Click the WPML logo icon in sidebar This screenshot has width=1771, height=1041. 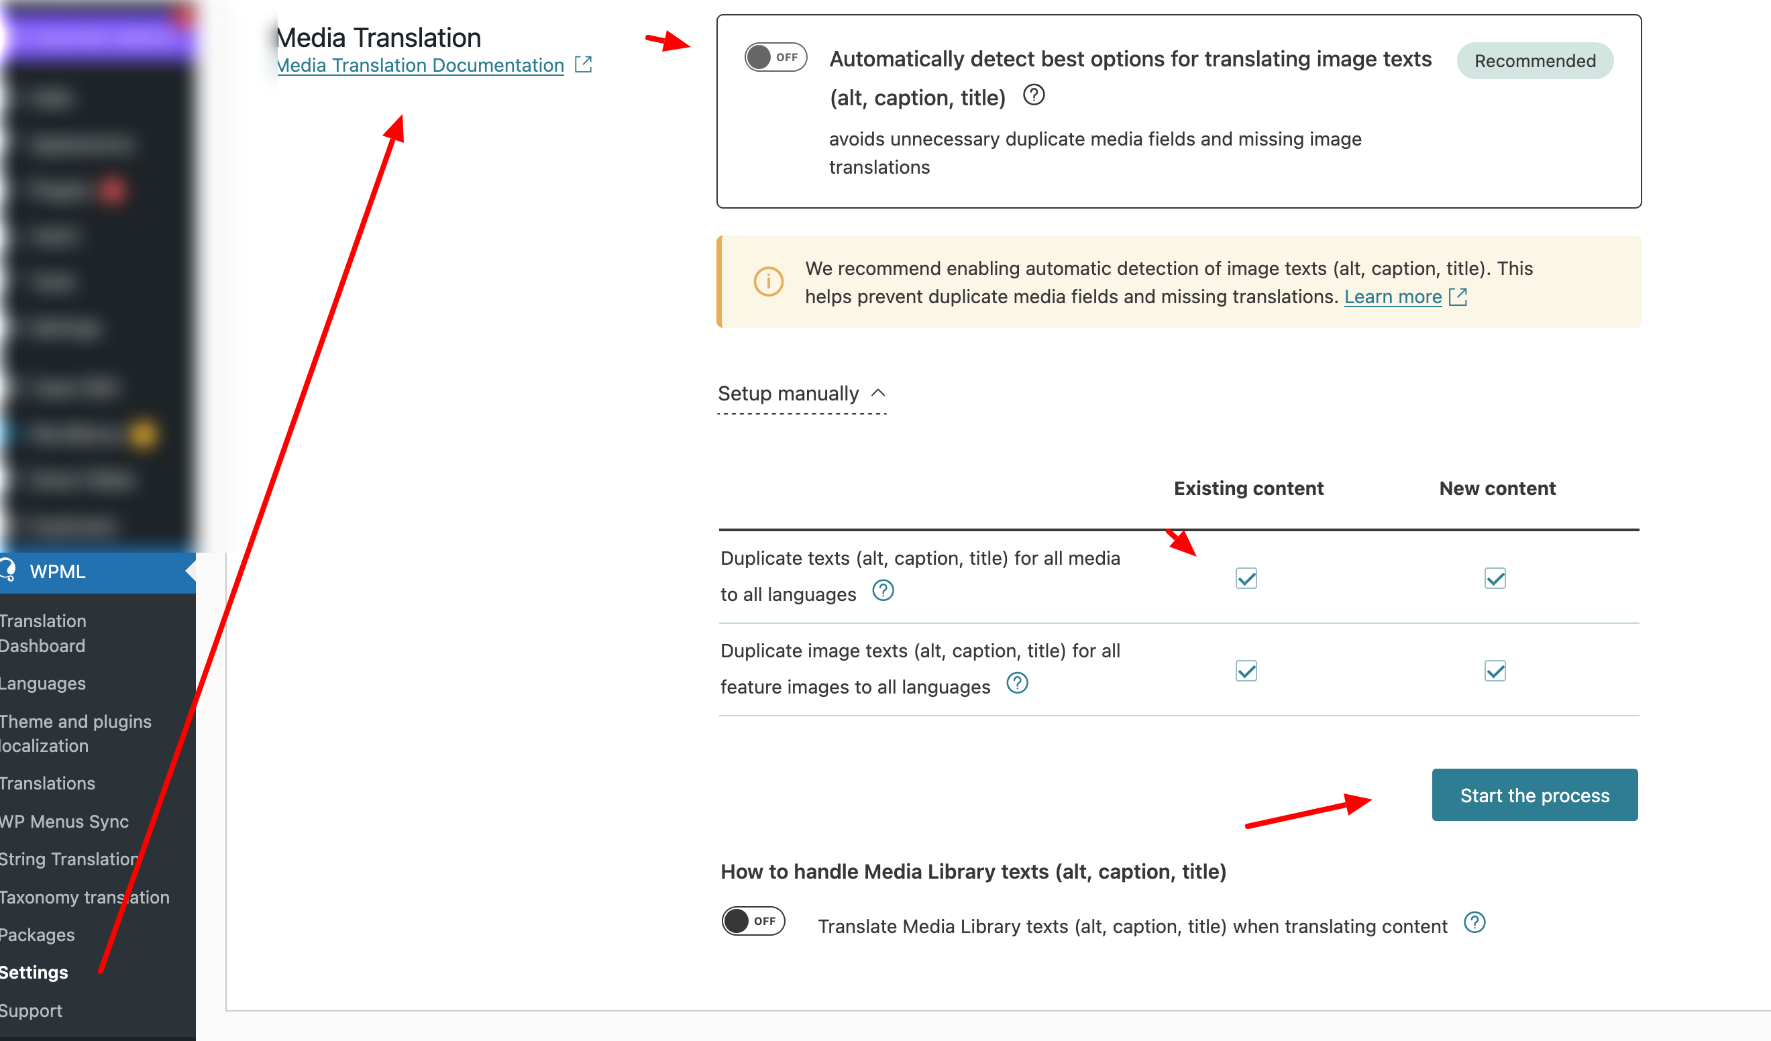click(9, 570)
